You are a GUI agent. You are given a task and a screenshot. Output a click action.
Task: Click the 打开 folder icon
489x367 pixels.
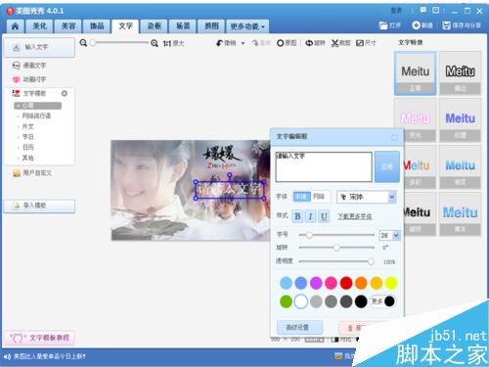pos(383,25)
